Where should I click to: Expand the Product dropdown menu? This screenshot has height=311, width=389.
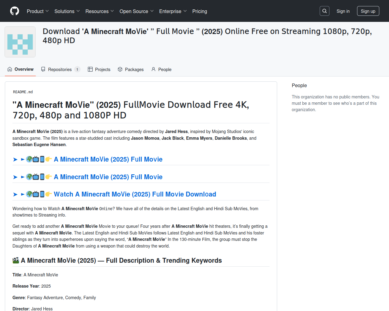click(38, 11)
